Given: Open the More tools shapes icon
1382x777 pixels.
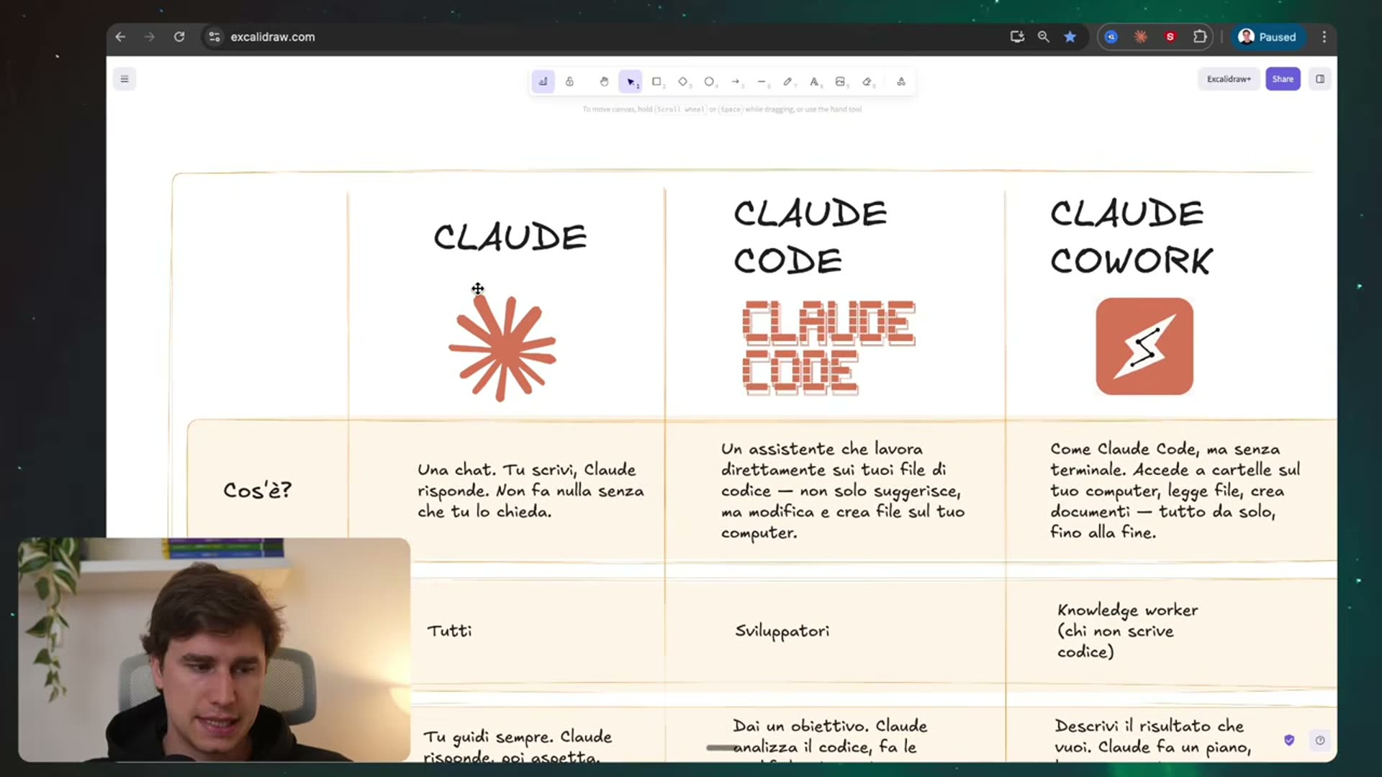Looking at the screenshot, I should pyautogui.click(x=901, y=81).
